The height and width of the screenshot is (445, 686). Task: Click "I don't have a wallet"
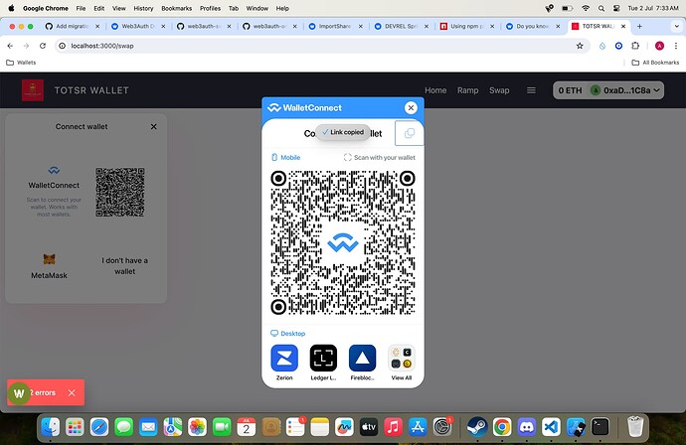pos(124,266)
